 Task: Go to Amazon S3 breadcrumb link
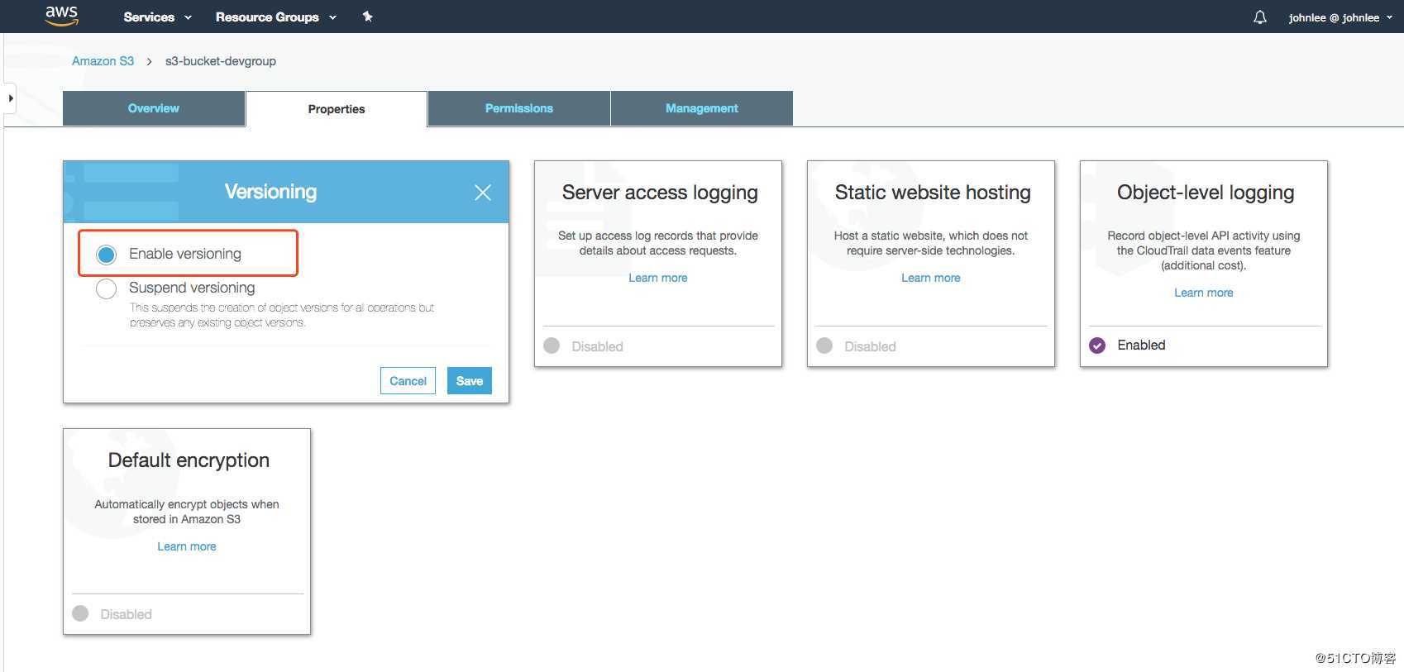click(x=103, y=61)
